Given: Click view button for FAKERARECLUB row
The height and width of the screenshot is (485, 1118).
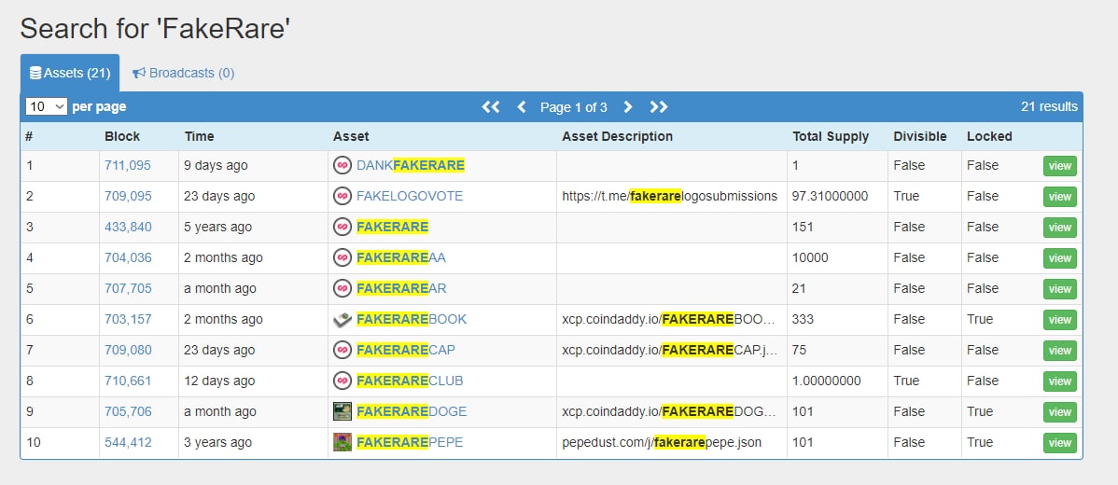Looking at the screenshot, I should pos(1059,381).
